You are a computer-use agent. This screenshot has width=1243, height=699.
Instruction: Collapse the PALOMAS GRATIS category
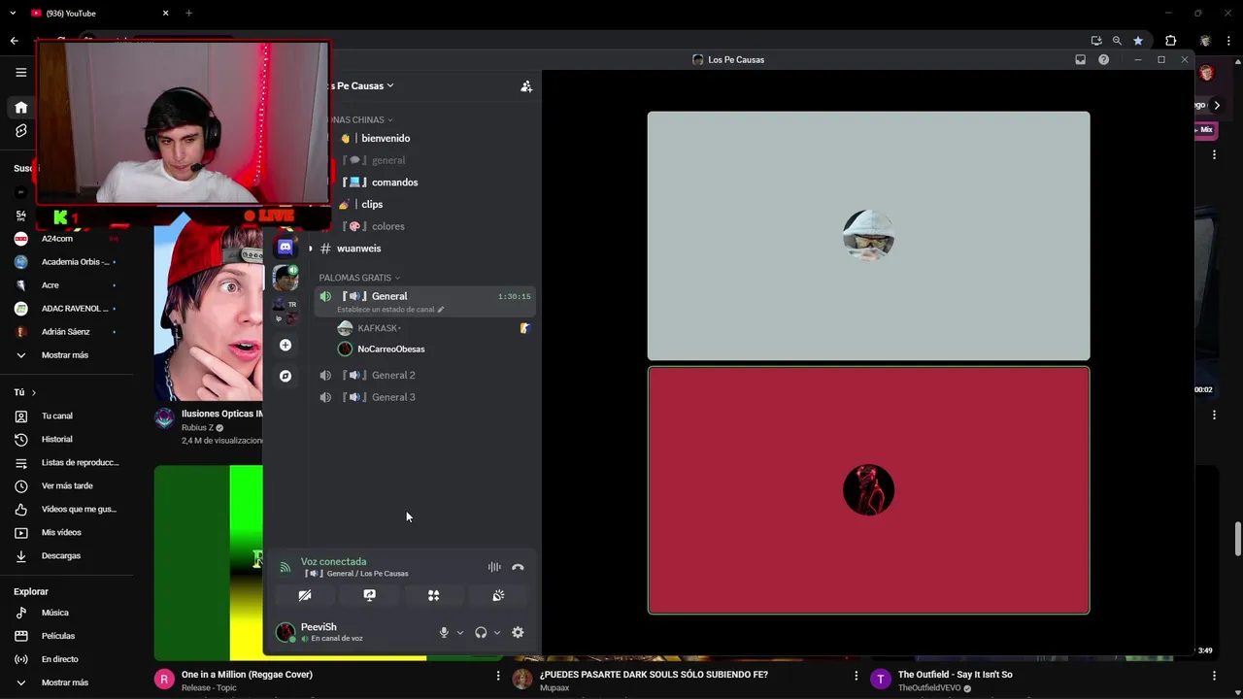coord(359,278)
